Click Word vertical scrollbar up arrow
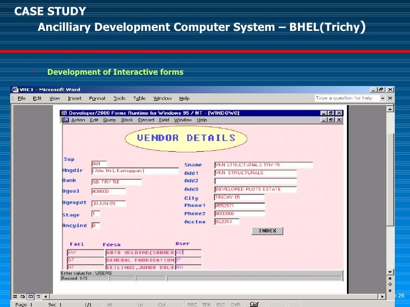 click(390, 109)
